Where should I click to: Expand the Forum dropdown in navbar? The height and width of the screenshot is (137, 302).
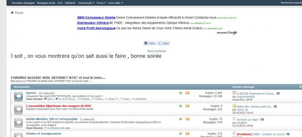click(x=101, y=3)
